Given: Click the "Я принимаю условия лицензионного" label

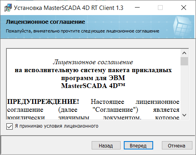Looking at the screenshot, I should (56, 126).
